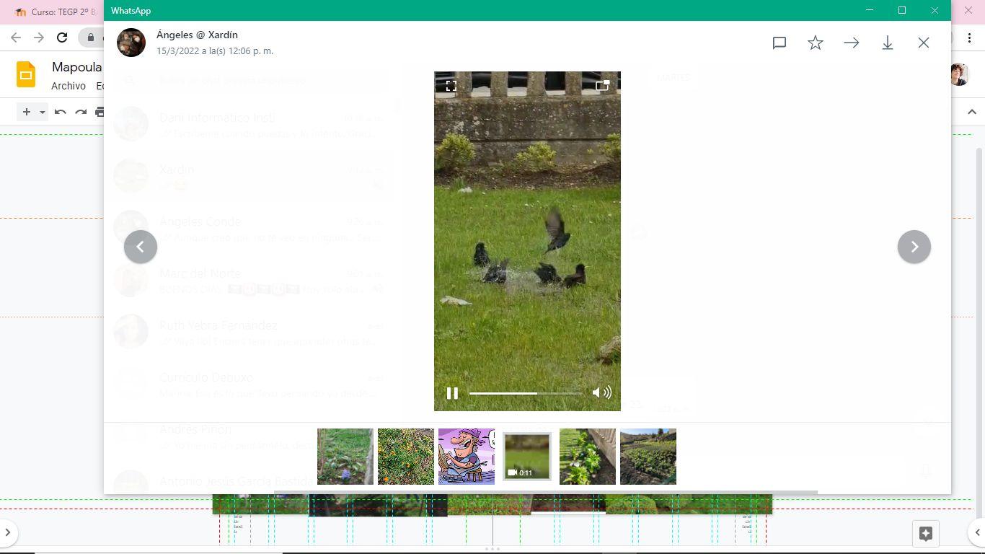Expand the filmstrip panel chevron at left
Image resolution: width=985 pixels, height=554 pixels.
click(x=8, y=533)
